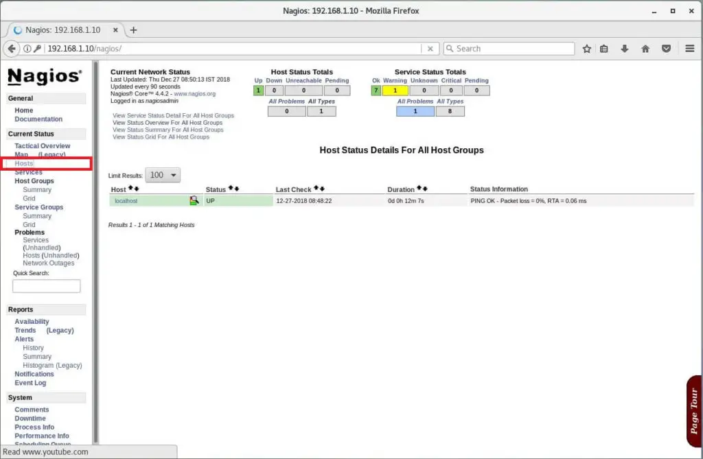Stop page loading with X button
703x459 pixels.
(x=430, y=49)
